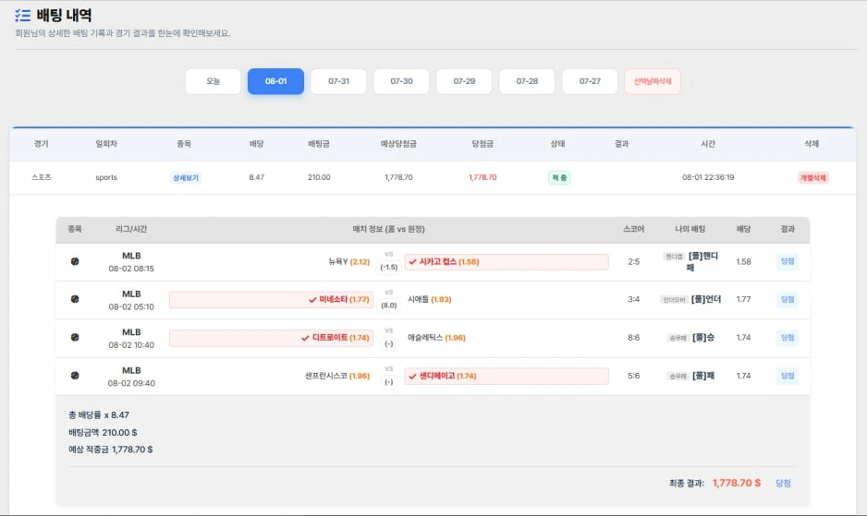This screenshot has height=516, width=867.
Task: Click the 8:6 score
Action: coord(634,338)
